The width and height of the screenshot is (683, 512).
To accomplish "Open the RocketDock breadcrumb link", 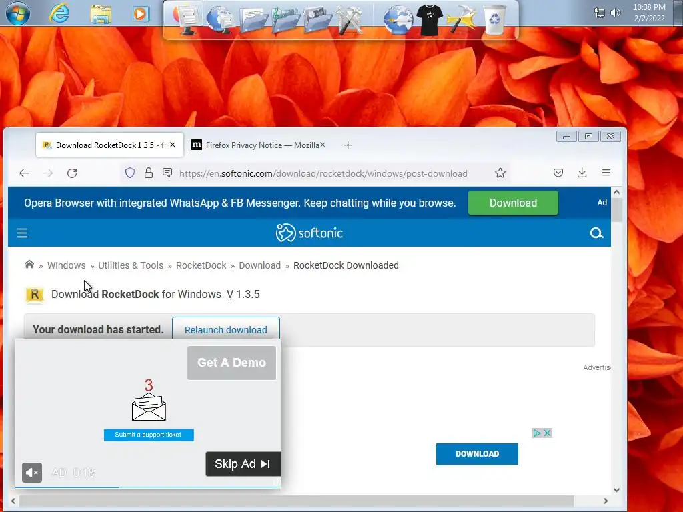I will [201, 265].
